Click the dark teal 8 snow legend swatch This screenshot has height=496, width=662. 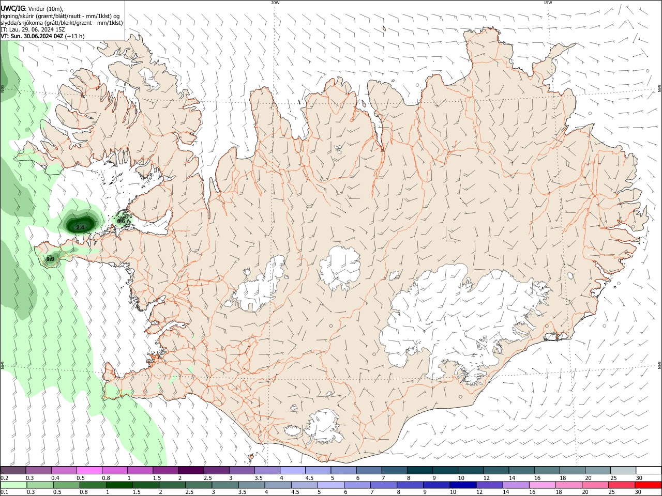[x=419, y=471]
